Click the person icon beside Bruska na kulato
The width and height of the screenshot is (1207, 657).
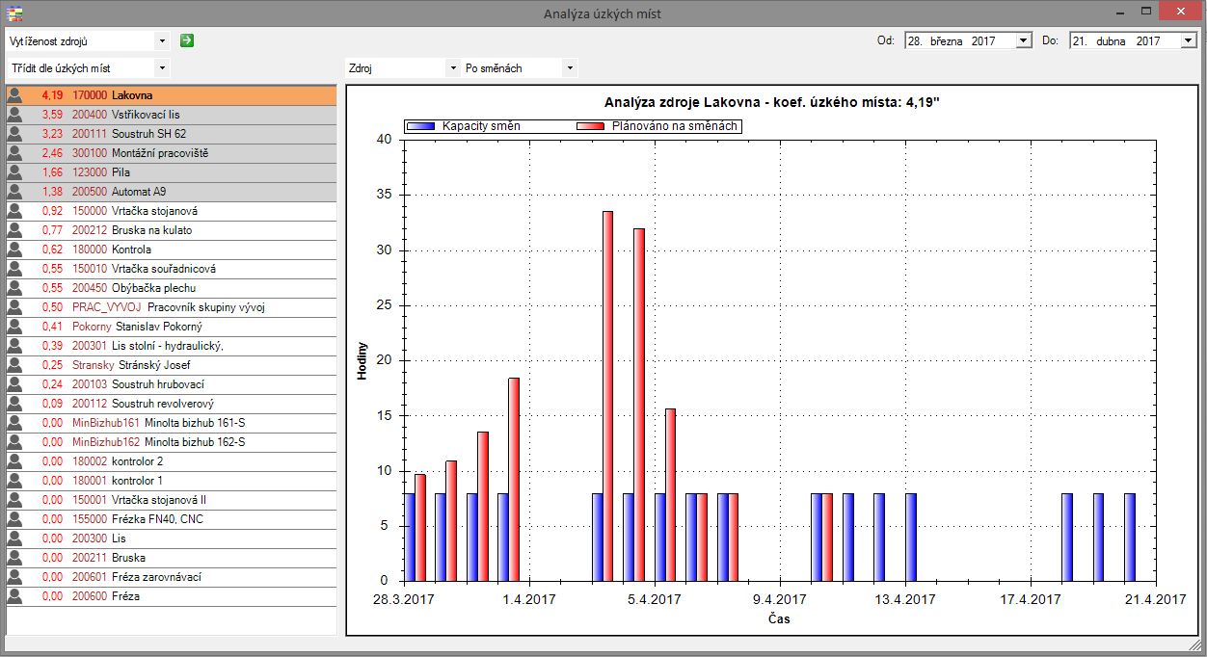click(14, 230)
